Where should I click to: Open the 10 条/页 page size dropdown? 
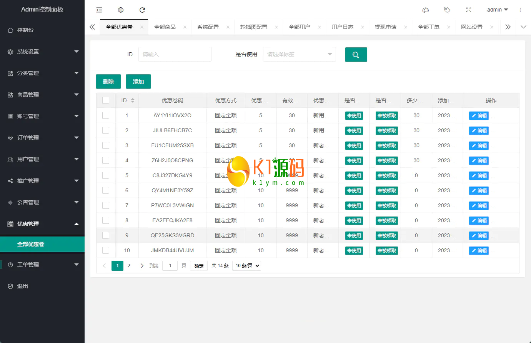tap(246, 266)
